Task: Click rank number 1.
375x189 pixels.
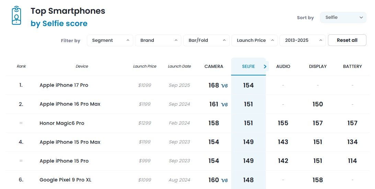Action: click(x=21, y=85)
